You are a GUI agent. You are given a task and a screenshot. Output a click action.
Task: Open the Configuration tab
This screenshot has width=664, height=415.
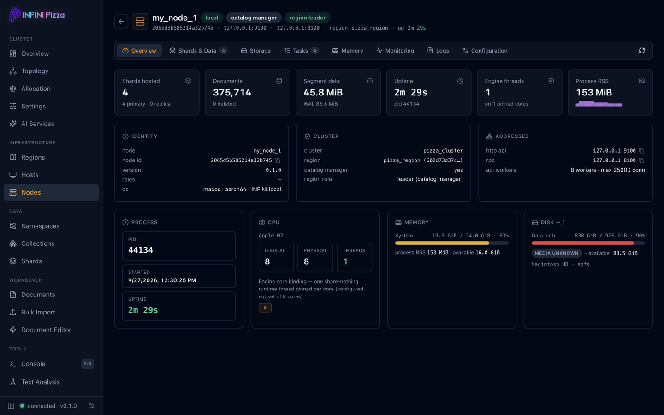click(485, 51)
